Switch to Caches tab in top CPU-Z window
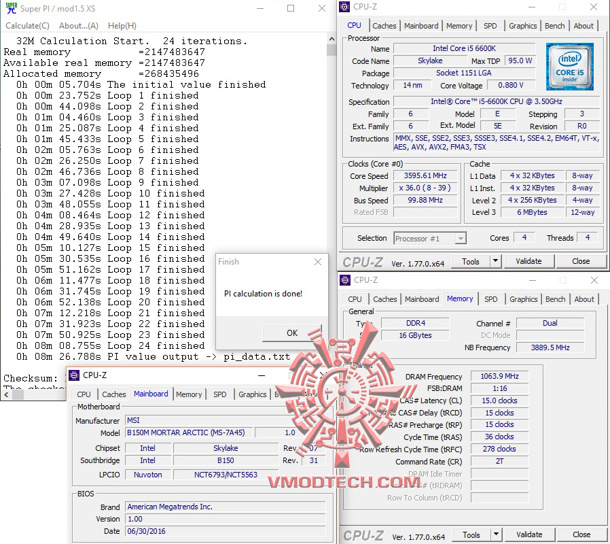The width and height of the screenshot is (610, 544). 384,26
